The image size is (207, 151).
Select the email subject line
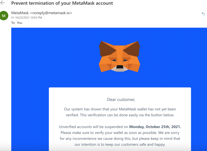(62, 3)
